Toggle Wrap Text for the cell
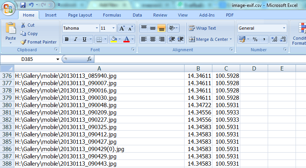Viewport: 306px width, 168px height. pyautogui.click(x=202, y=29)
